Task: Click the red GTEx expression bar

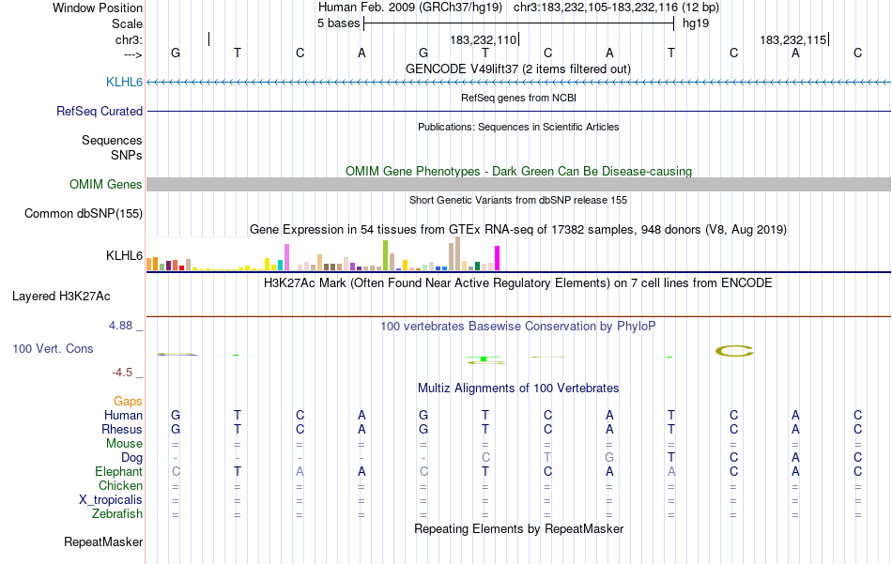Action: pyautogui.click(x=181, y=267)
